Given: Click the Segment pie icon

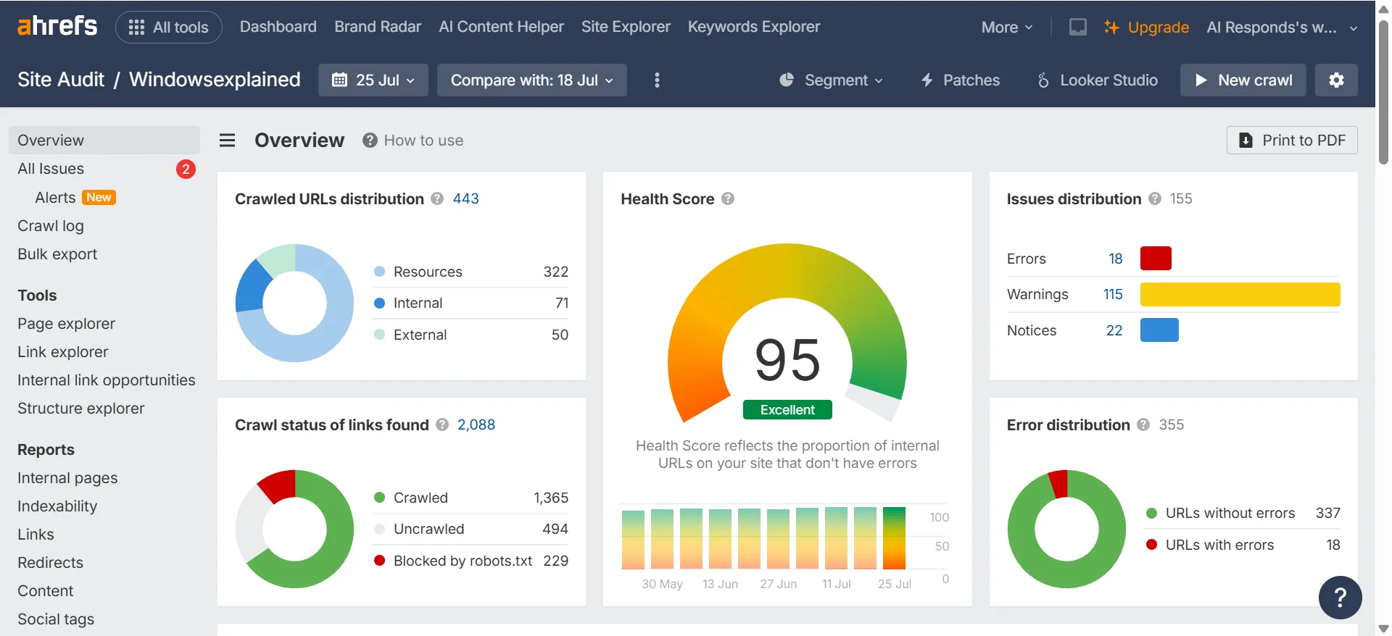Looking at the screenshot, I should coord(787,80).
